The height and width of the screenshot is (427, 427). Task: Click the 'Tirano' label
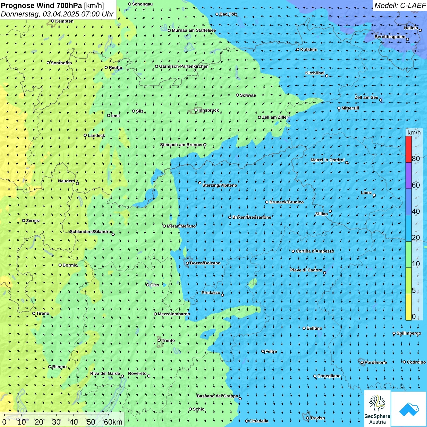[43, 313]
